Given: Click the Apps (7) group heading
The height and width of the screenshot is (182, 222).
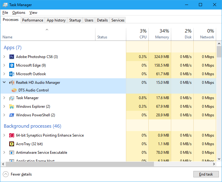Looking at the screenshot, I should point(13,48).
